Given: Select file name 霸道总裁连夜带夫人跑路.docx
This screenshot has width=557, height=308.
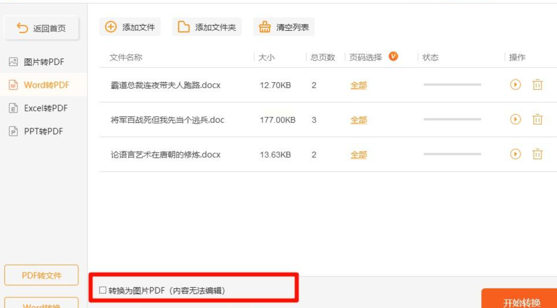Looking at the screenshot, I should coord(165,85).
